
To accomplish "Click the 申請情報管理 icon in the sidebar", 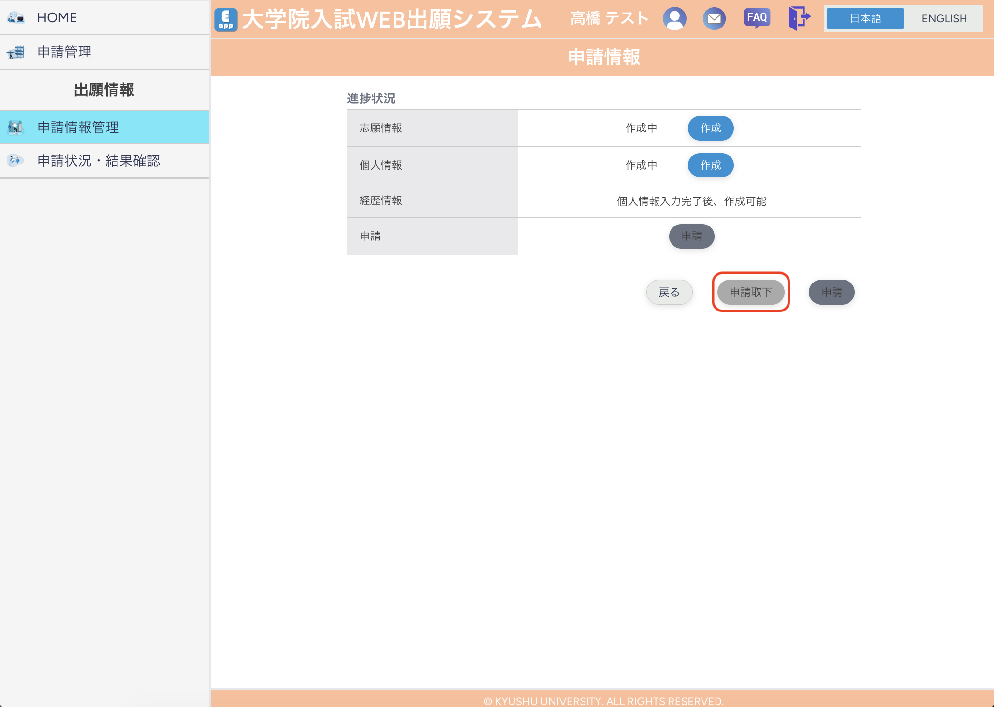I will pyautogui.click(x=15, y=127).
